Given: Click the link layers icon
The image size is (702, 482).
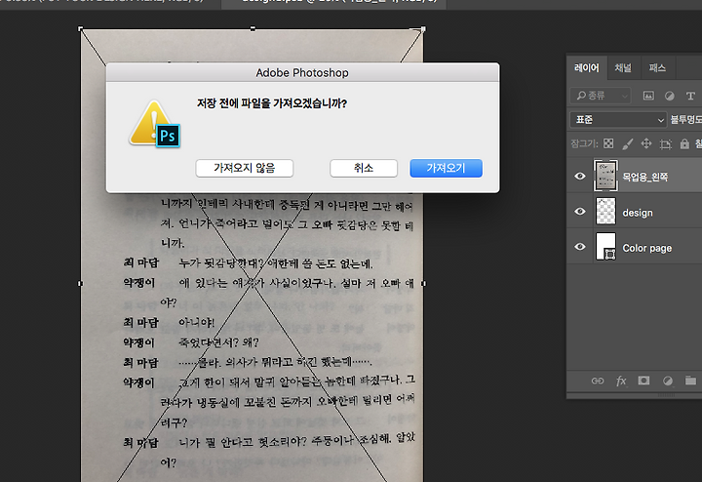Looking at the screenshot, I should click(598, 381).
